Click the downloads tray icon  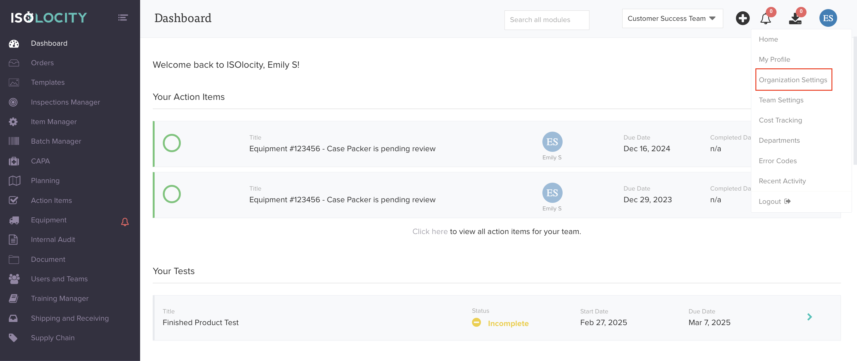795,19
